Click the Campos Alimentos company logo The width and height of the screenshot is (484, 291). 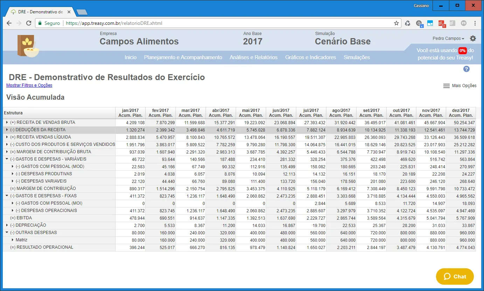click(x=28, y=46)
